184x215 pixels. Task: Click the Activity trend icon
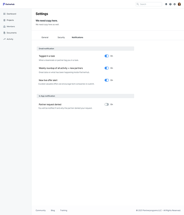point(4,39)
